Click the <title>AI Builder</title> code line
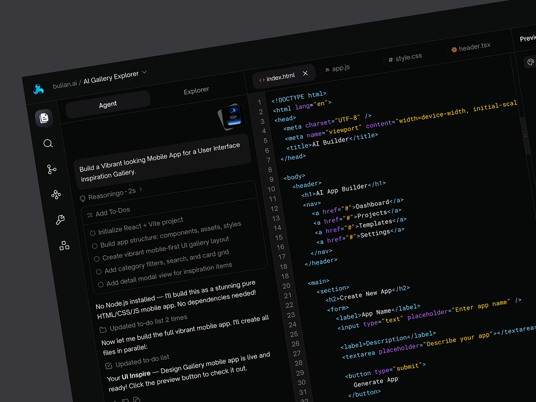Image resolution: width=536 pixels, height=402 pixels. coord(332,141)
